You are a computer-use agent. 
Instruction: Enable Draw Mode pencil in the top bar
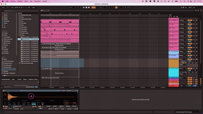pos(181,8)
